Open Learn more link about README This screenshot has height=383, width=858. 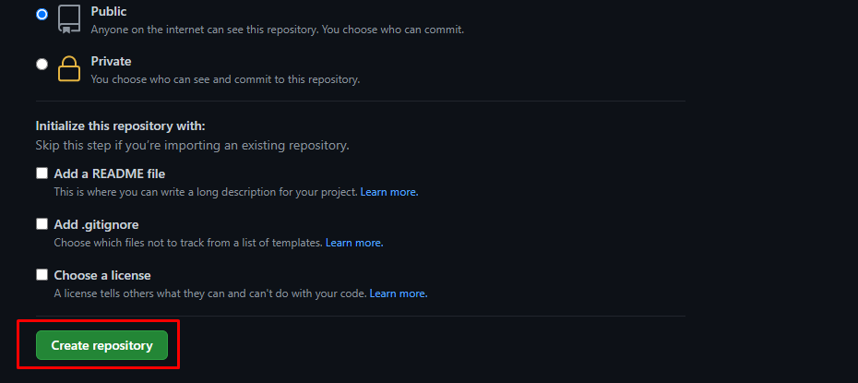389,193
